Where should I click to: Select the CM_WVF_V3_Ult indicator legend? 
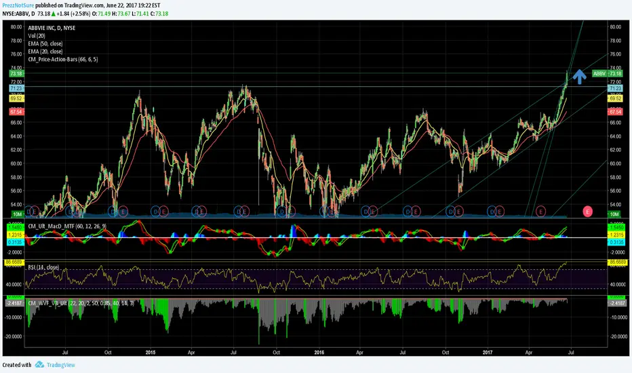(x=81, y=303)
